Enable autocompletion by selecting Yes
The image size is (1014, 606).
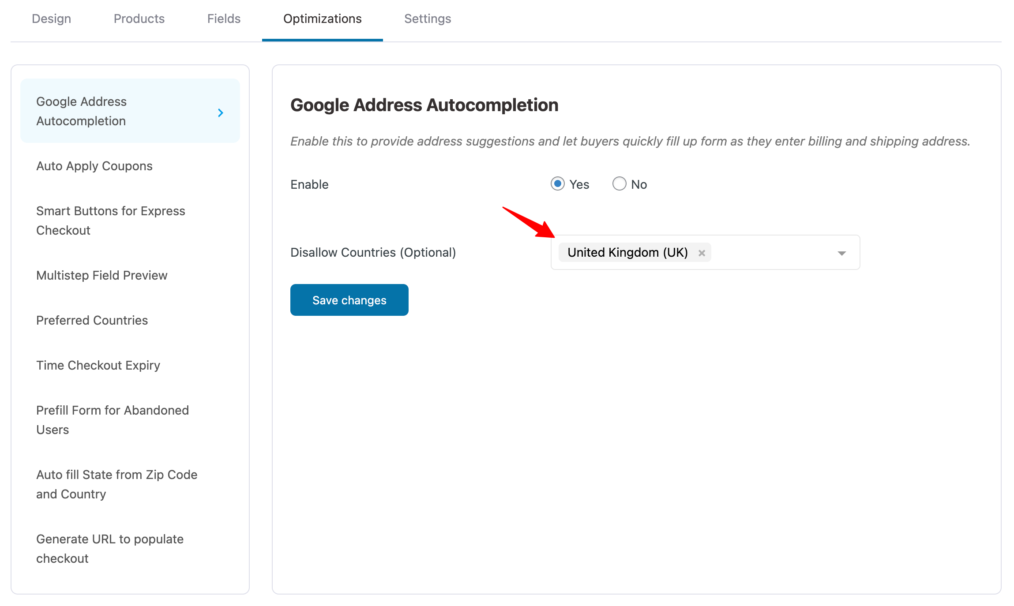(558, 184)
